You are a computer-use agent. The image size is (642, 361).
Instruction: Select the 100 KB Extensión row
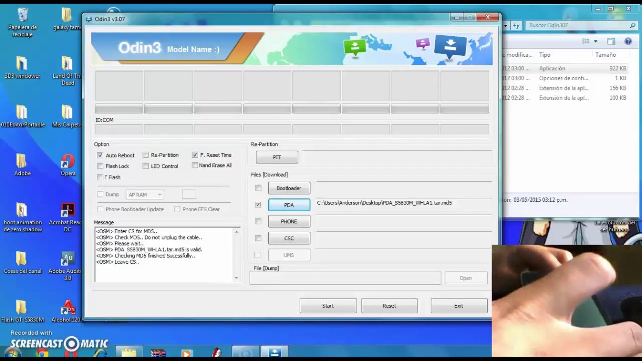point(565,98)
